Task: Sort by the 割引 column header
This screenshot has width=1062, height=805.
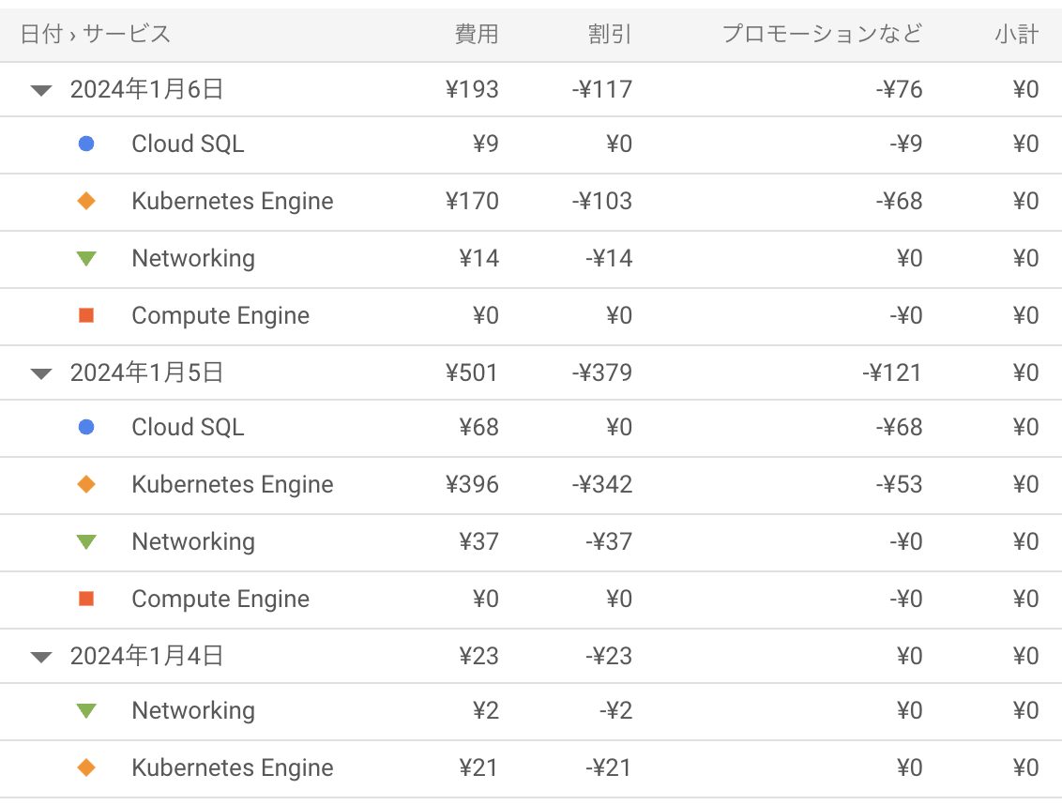Action: [610, 35]
